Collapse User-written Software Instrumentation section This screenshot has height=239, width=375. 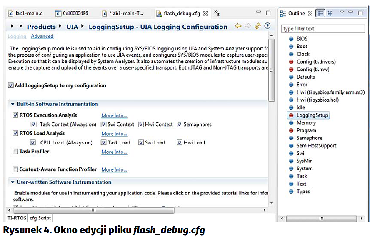pyautogui.click(x=12, y=182)
